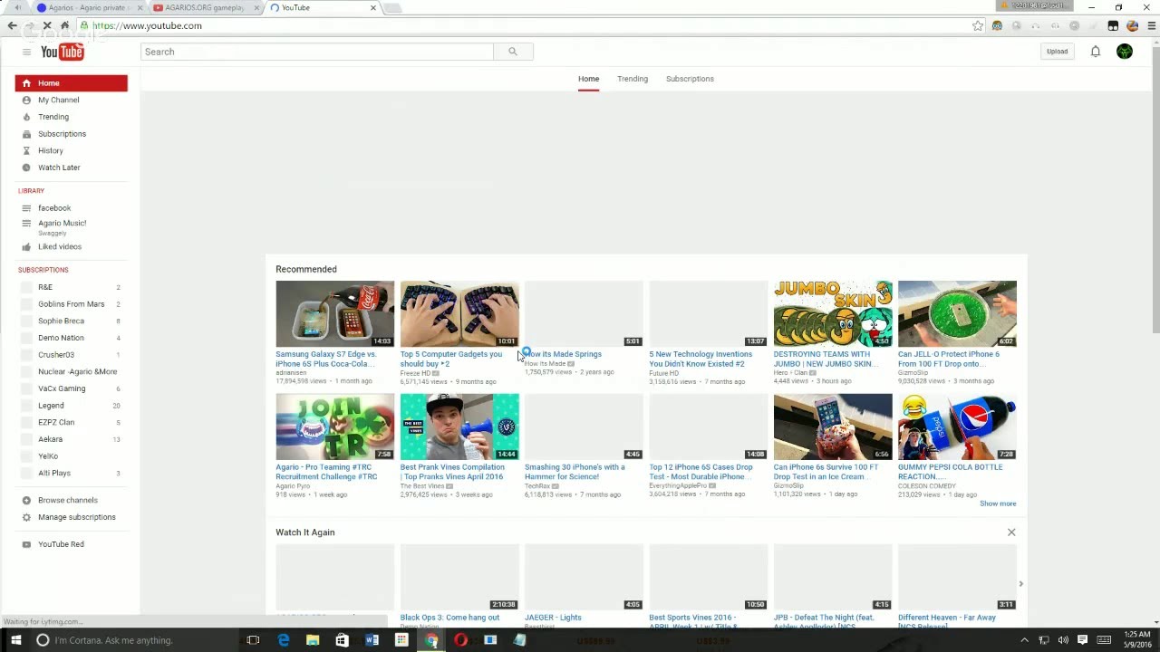Click Top 12 iPhone 6S Cases title
Screen dimensions: 1160x652
coord(701,472)
